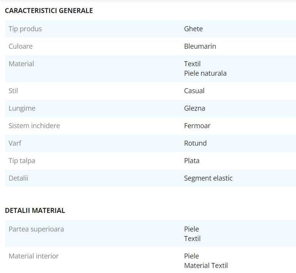Select the Tip talpa label
Image resolution: width=296 pixels, height=273 pixels.
(22, 161)
